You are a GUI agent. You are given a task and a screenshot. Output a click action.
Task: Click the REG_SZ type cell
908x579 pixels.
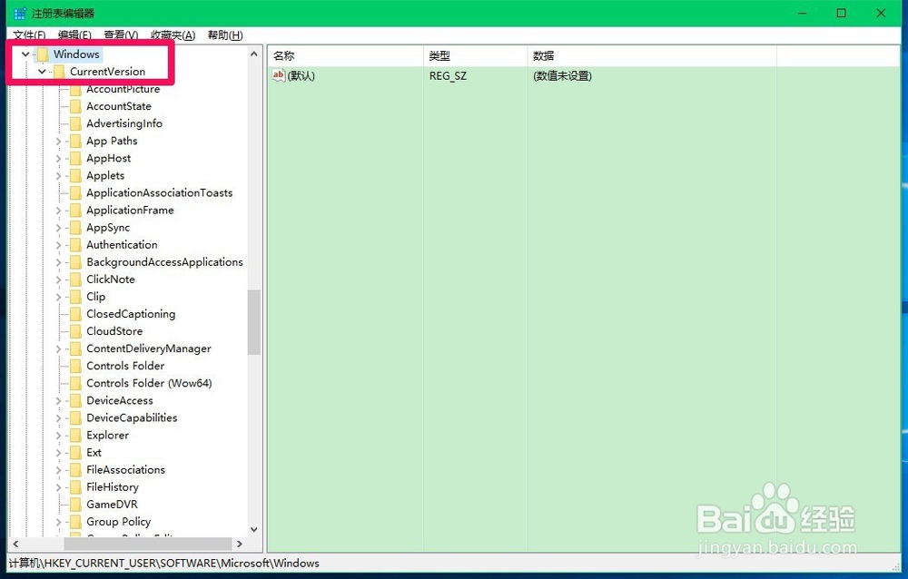[x=448, y=76]
